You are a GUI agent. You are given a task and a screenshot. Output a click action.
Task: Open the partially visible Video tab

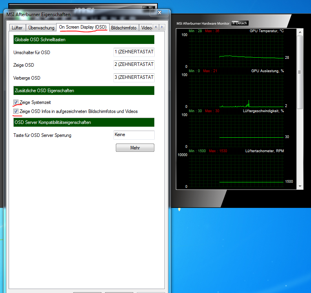tap(146, 28)
